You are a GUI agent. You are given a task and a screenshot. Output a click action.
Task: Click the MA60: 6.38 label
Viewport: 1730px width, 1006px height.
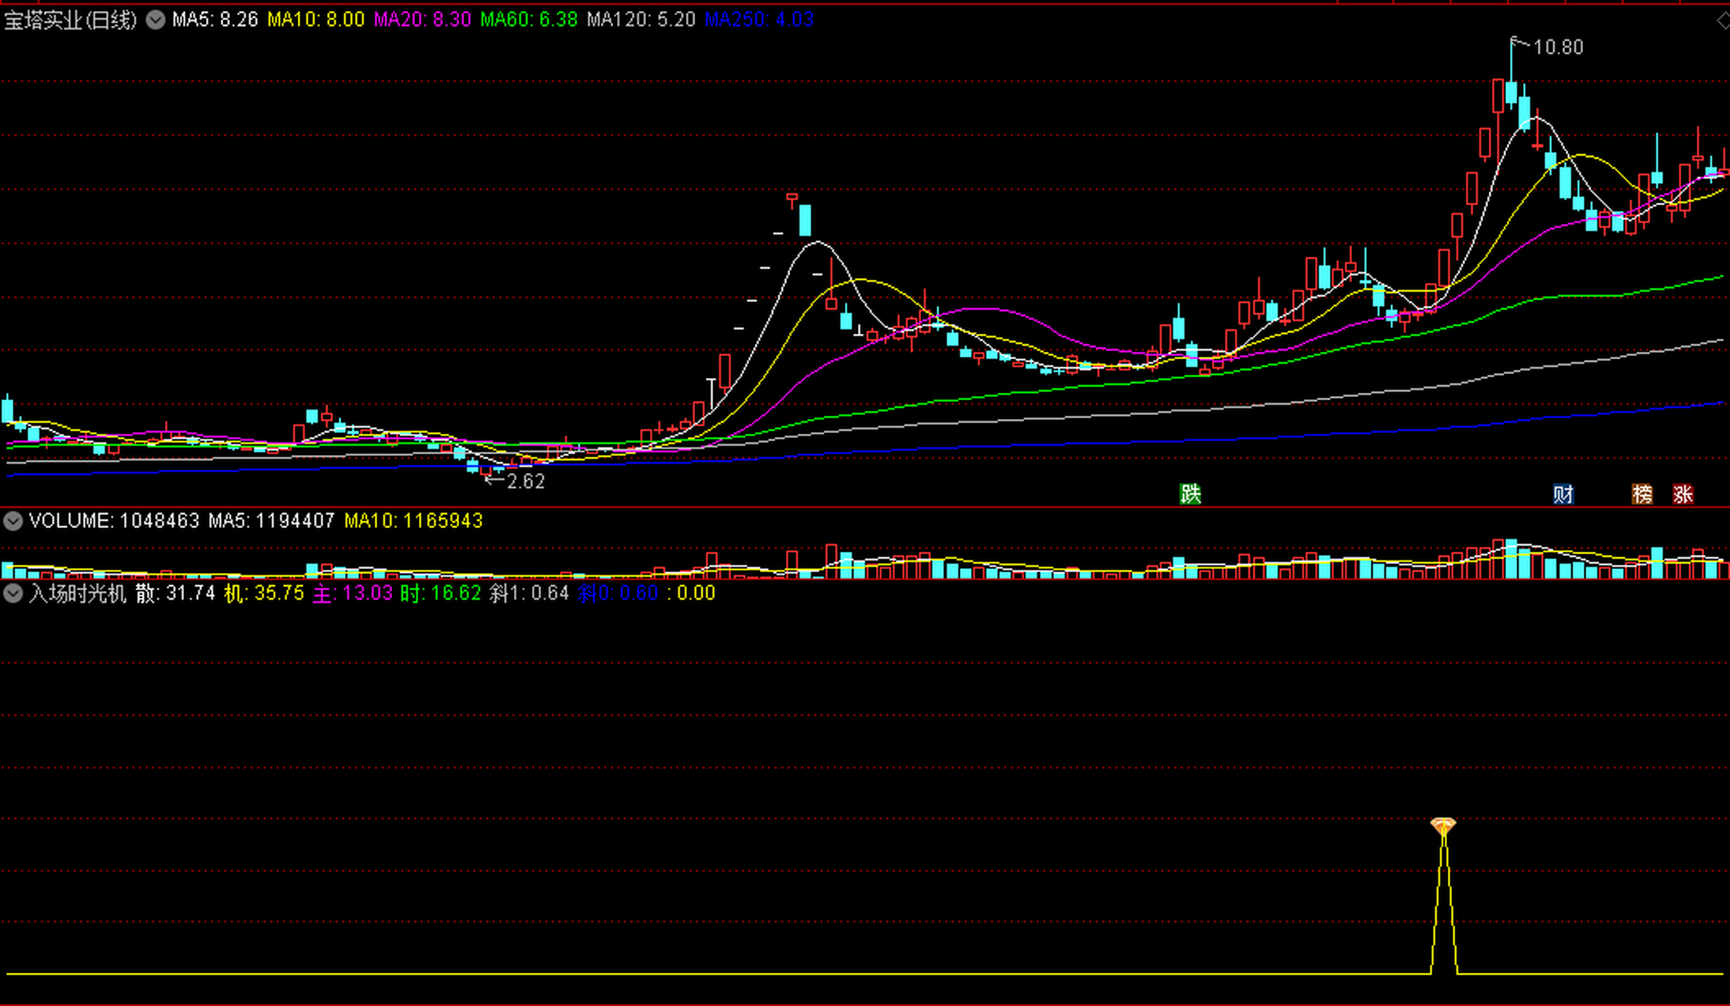[529, 20]
